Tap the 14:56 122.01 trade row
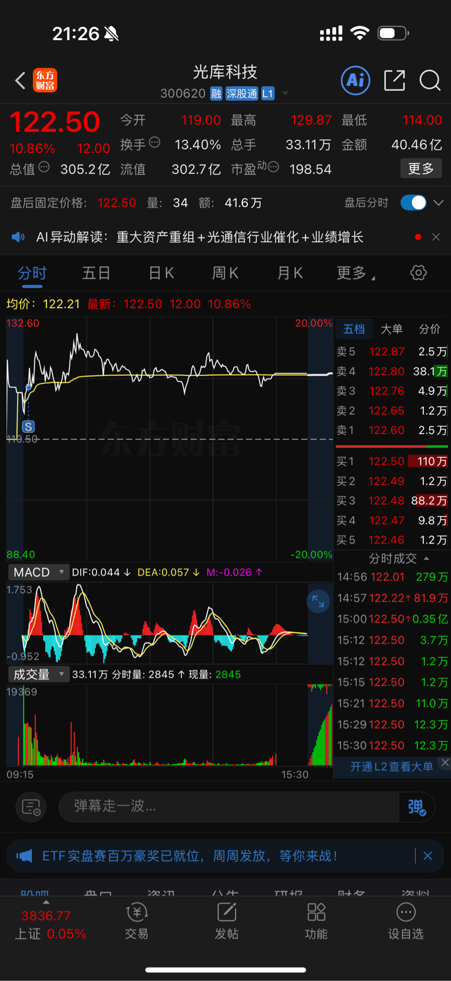The width and height of the screenshot is (451, 981). pos(392,577)
